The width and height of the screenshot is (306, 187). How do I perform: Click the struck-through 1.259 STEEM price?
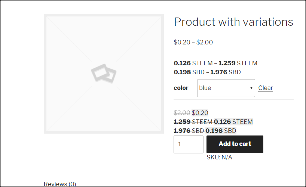193,122
